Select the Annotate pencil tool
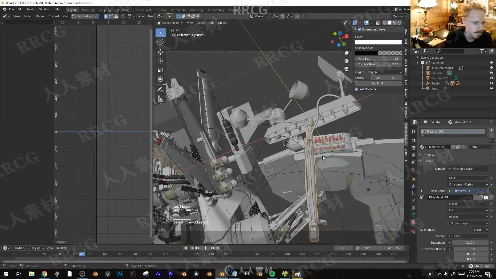Image resolution: width=496 pixels, height=279 pixels. [x=160, y=90]
